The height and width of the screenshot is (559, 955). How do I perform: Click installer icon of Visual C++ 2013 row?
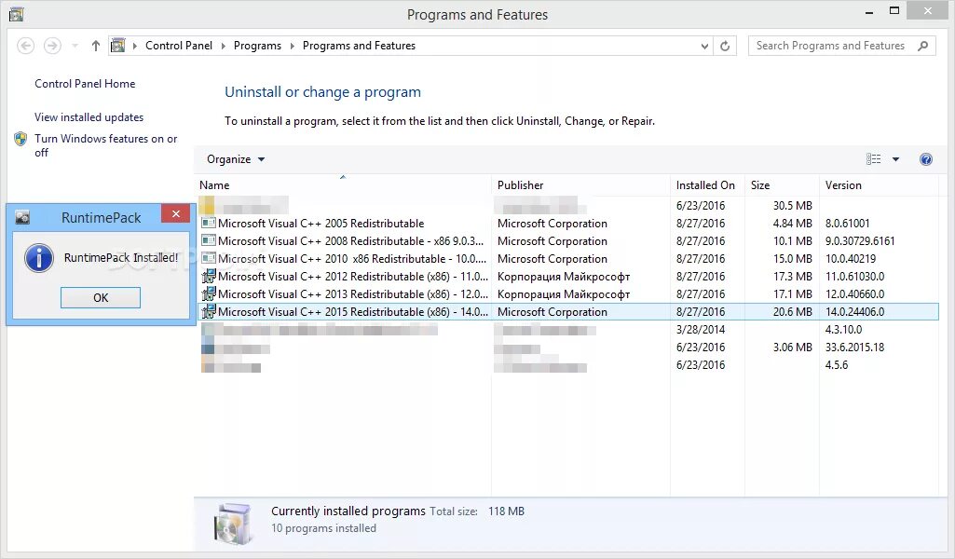(209, 294)
